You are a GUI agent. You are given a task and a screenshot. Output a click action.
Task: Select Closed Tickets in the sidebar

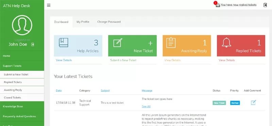coord(22,98)
